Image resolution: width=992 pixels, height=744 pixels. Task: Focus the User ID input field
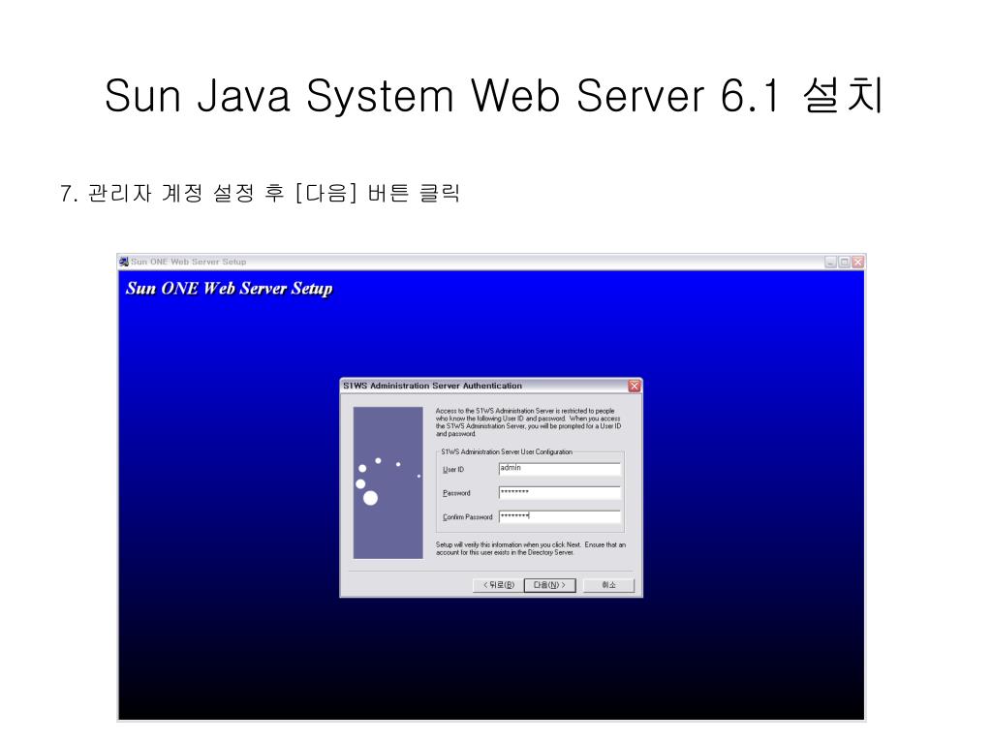click(559, 469)
